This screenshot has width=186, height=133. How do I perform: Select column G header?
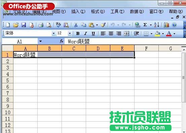click(170, 48)
